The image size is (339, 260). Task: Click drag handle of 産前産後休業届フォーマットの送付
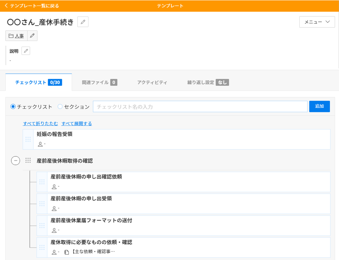42,226
